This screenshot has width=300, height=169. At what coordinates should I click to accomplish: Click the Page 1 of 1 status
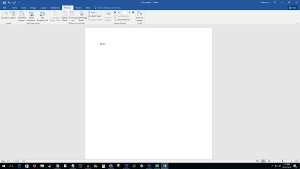pyautogui.click(x=5, y=161)
